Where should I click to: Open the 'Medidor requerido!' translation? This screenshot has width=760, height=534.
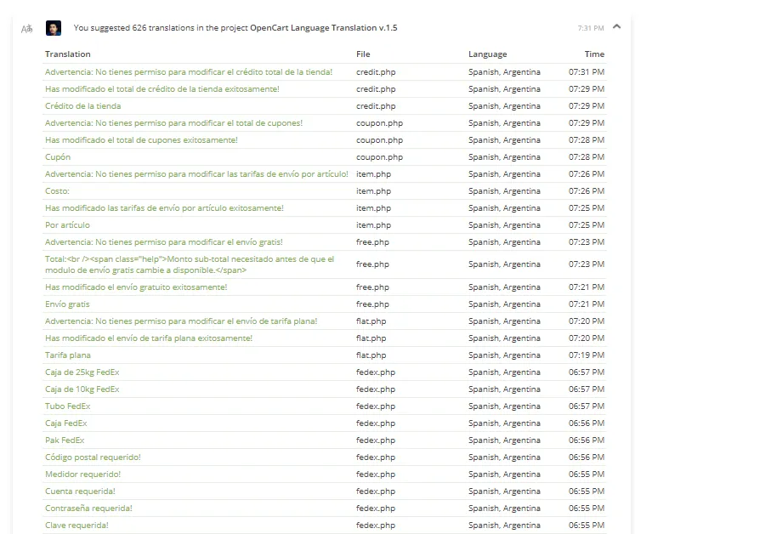pyautogui.click(x=82, y=474)
